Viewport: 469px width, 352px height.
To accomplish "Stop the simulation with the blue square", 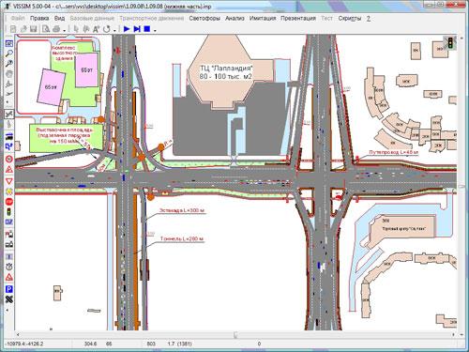I will (147, 29).
